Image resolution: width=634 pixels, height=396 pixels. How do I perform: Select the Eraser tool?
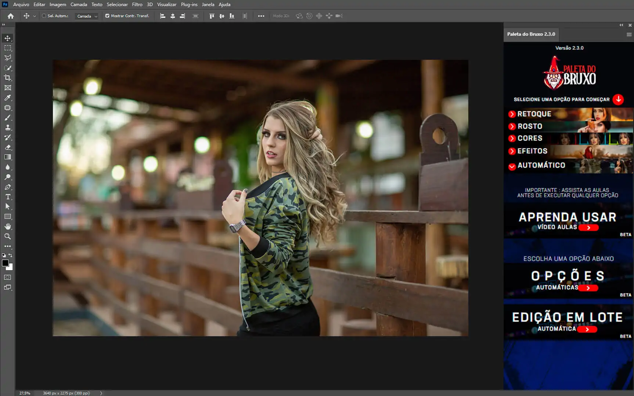point(7,147)
